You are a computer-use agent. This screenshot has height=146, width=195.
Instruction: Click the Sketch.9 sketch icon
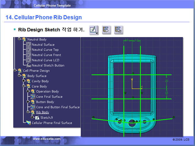point(37,118)
